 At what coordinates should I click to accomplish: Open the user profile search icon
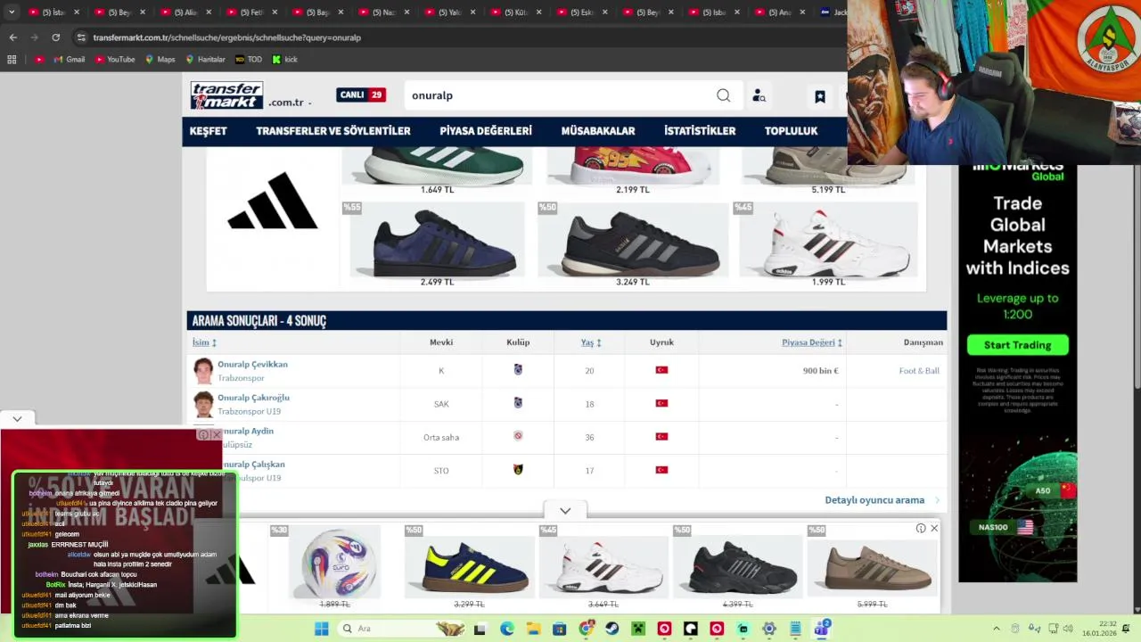(x=759, y=95)
